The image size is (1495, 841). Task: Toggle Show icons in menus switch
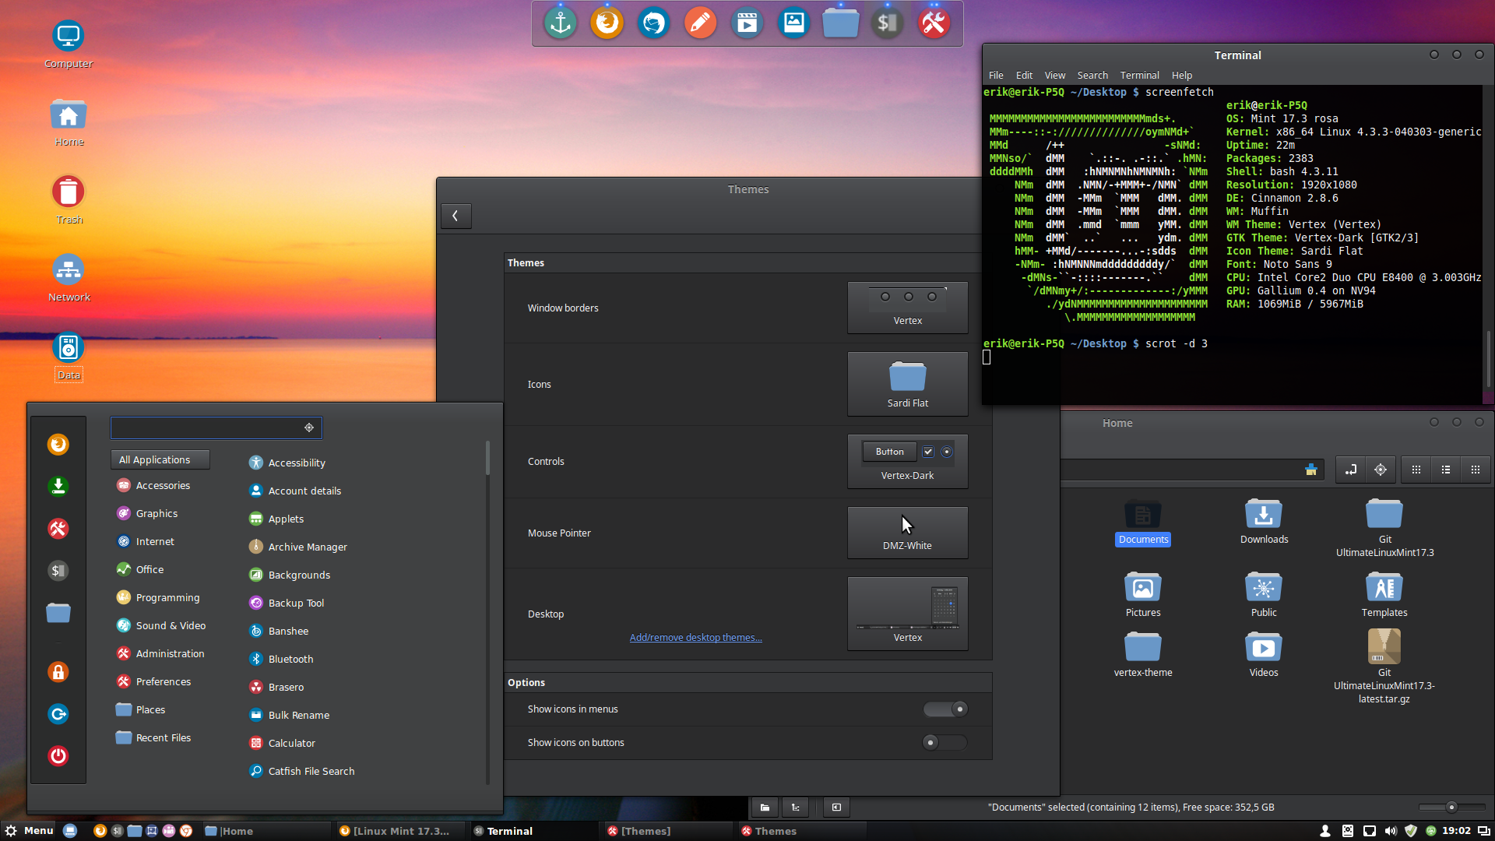coord(945,709)
